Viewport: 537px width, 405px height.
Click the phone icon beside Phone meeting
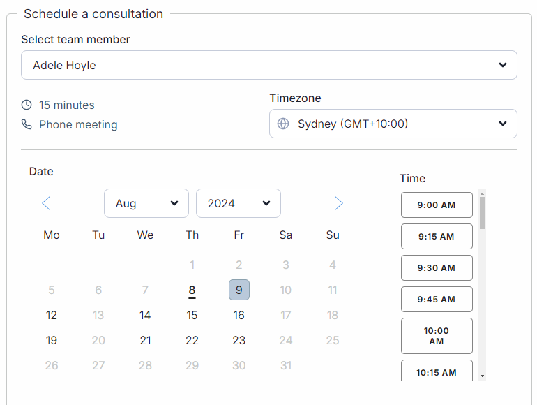(27, 124)
